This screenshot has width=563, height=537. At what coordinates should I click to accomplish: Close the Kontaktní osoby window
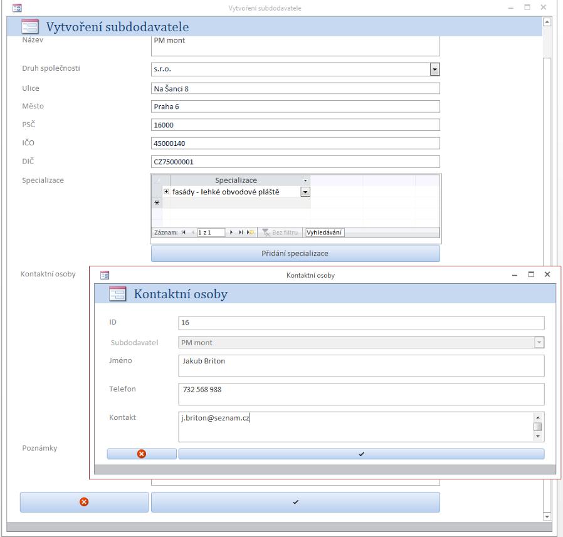(547, 274)
